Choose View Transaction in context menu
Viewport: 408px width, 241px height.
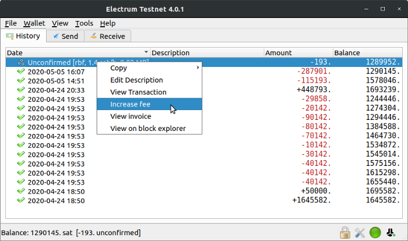point(149,92)
